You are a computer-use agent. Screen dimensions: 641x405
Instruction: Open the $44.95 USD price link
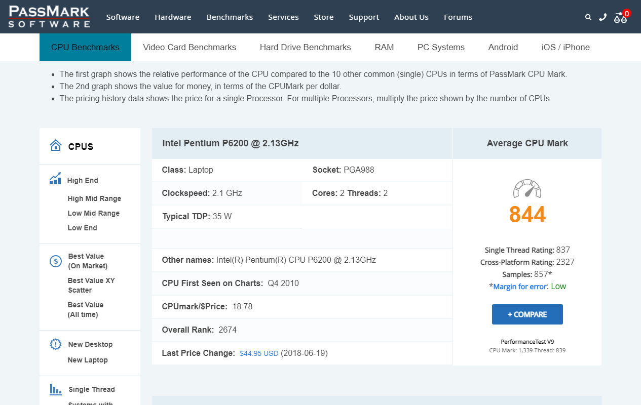[x=259, y=353]
